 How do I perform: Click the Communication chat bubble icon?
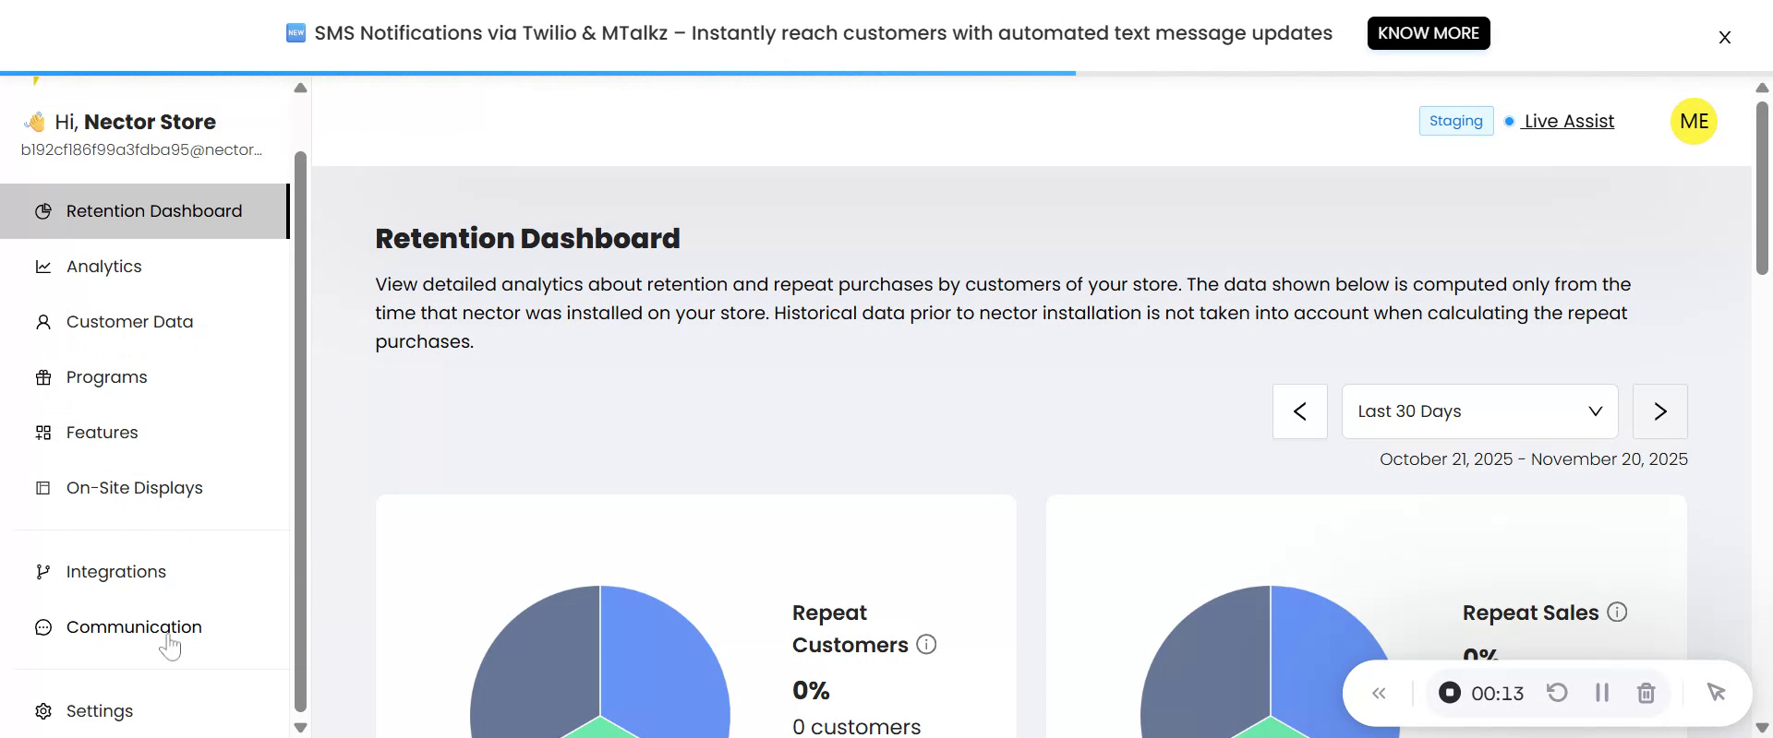(43, 627)
